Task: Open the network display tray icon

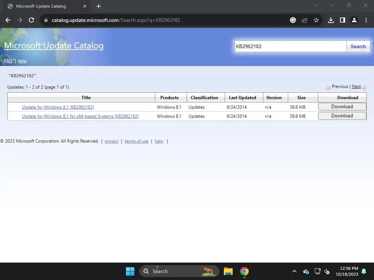Action: click(317, 271)
